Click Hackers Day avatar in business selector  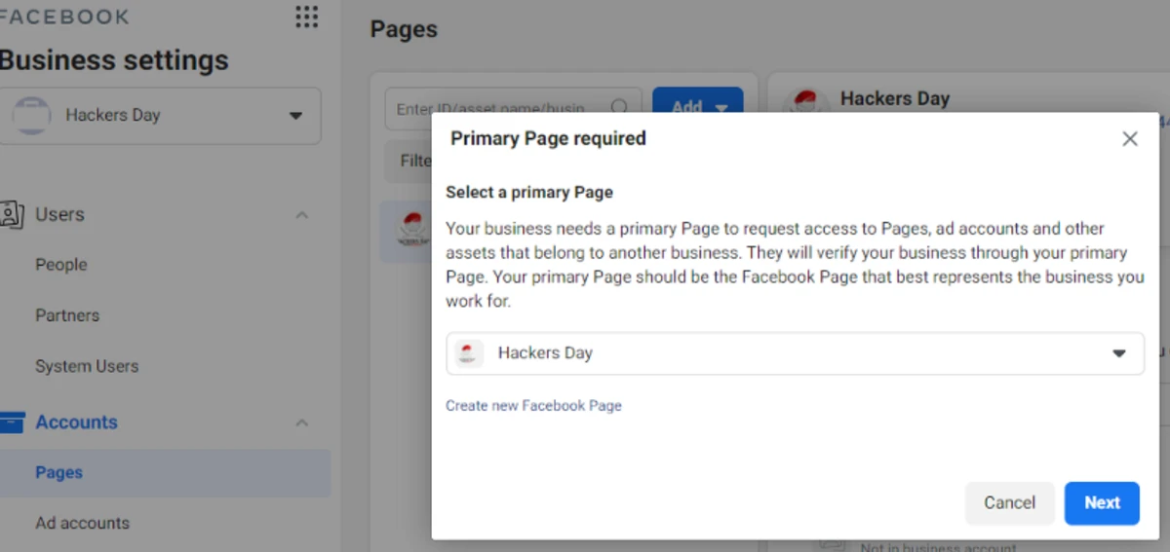(31, 116)
